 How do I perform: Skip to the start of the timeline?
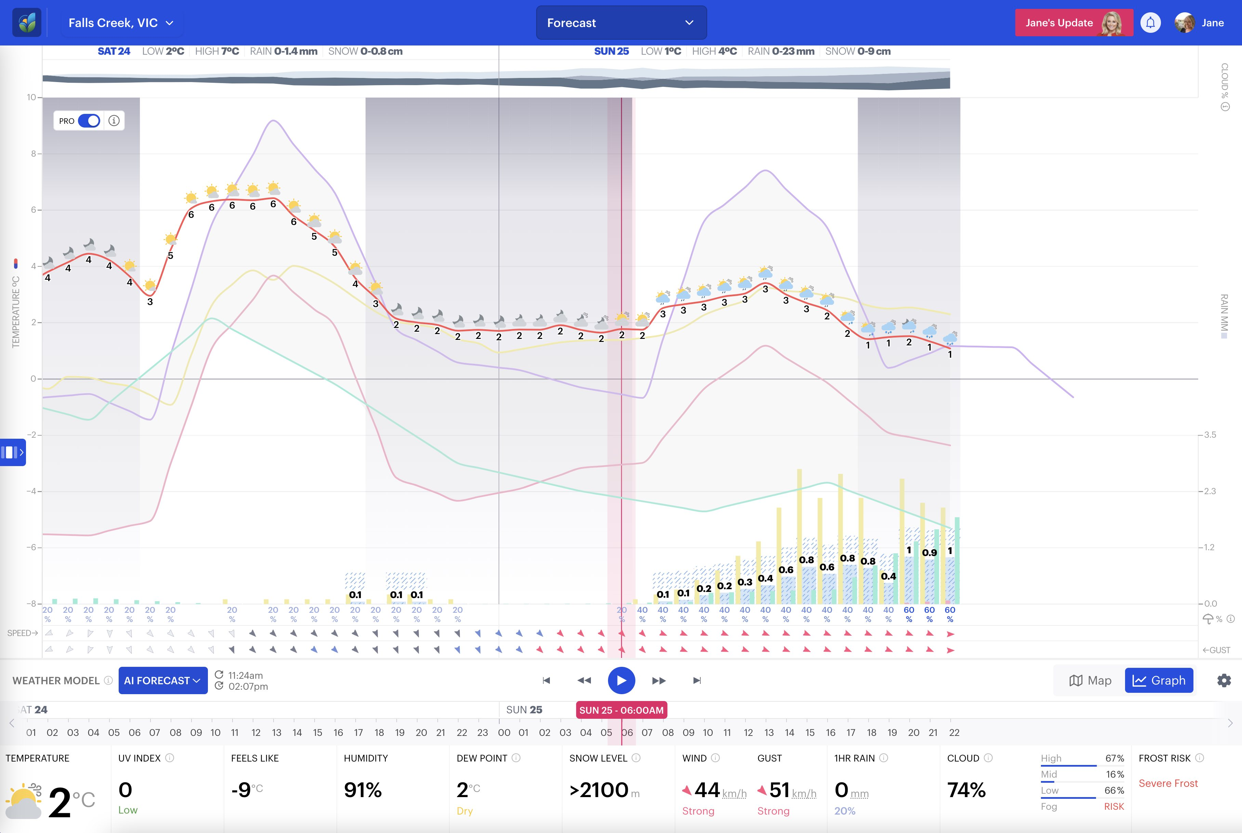(x=546, y=680)
